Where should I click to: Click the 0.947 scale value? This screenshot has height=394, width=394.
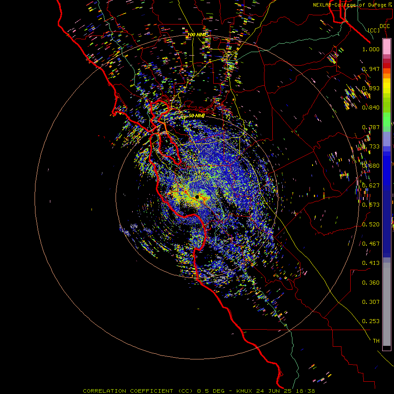(x=371, y=69)
